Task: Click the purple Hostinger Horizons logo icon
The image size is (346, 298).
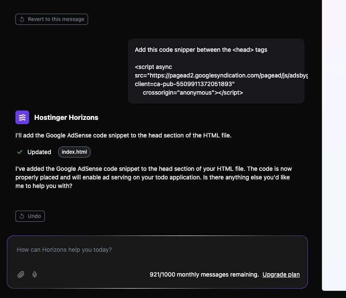Action: (22, 117)
